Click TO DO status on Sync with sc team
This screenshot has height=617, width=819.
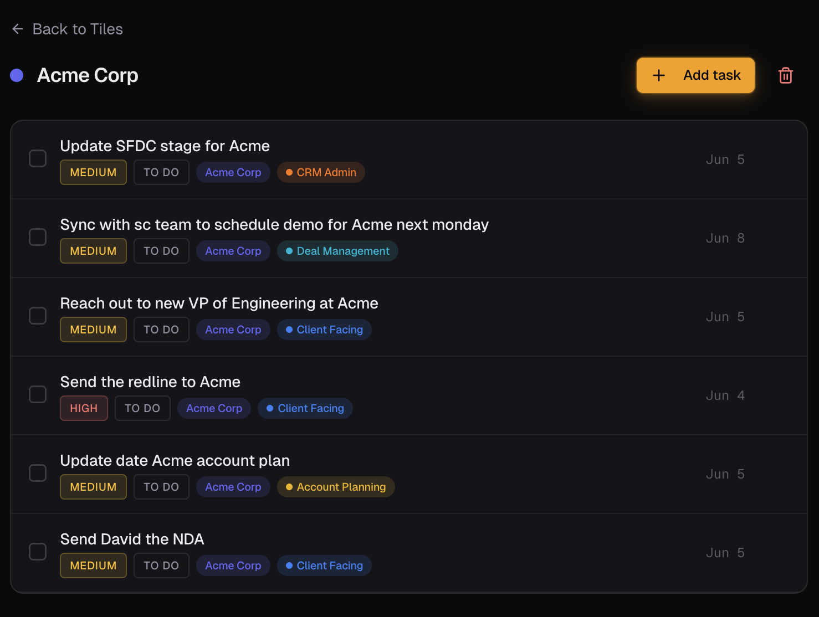click(x=161, y=251)
